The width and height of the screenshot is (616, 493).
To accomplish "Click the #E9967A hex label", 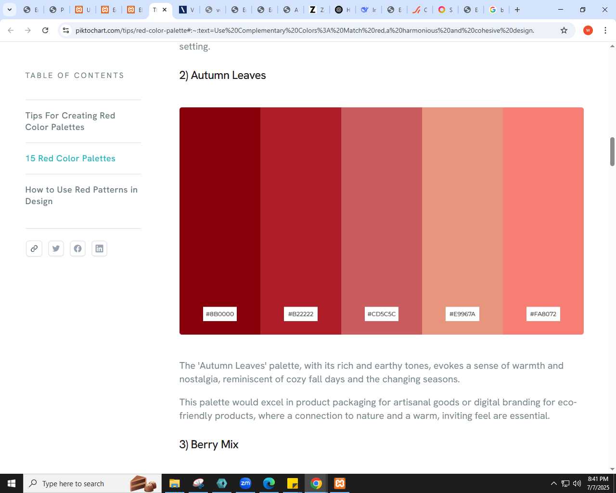I will click(462, 314).
